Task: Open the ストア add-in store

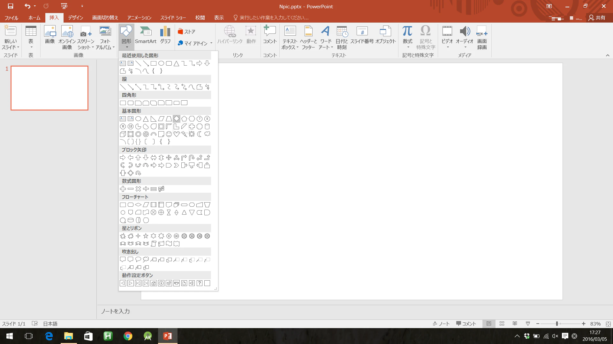Action: [x=186, y=32]
